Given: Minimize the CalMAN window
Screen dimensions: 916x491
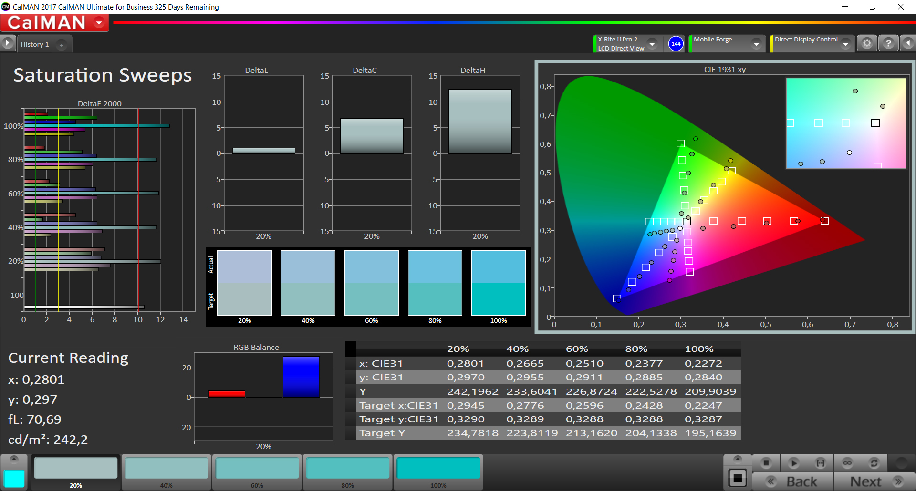Looking at the screenshot, I should [845, 7].
